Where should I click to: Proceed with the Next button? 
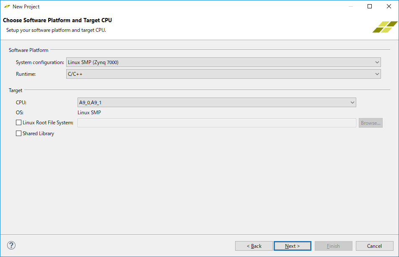(292, 246)
